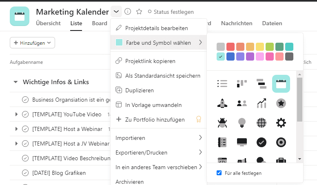This screenshot has height=185, width=317.
Task: Mark [TEMPLATE] Host a JV Webinar complete
Action: click(x=25, y=144)
